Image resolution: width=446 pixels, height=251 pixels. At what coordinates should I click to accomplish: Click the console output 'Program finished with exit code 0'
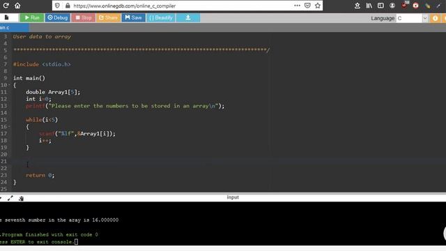click(x=49, y=235)
